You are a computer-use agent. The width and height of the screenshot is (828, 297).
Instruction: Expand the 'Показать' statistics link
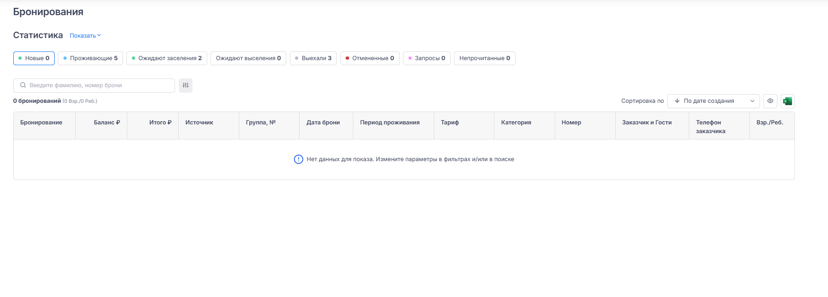pyautogui.click(x=85, y=36)
